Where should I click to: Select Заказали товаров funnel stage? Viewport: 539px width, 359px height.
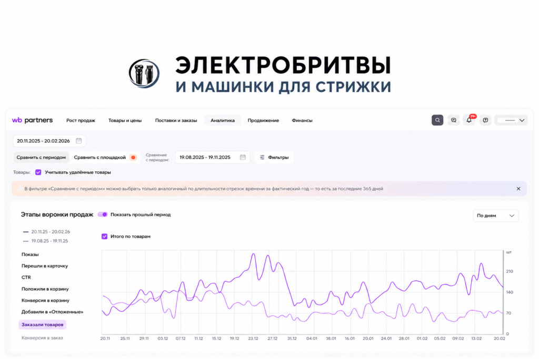[x=43, y=325]
